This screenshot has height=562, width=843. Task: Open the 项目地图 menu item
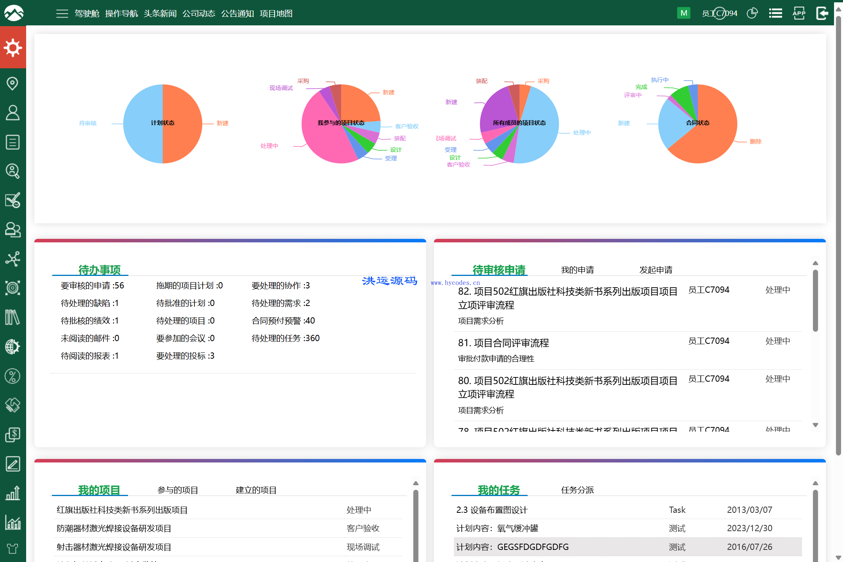tap(276, 14)
